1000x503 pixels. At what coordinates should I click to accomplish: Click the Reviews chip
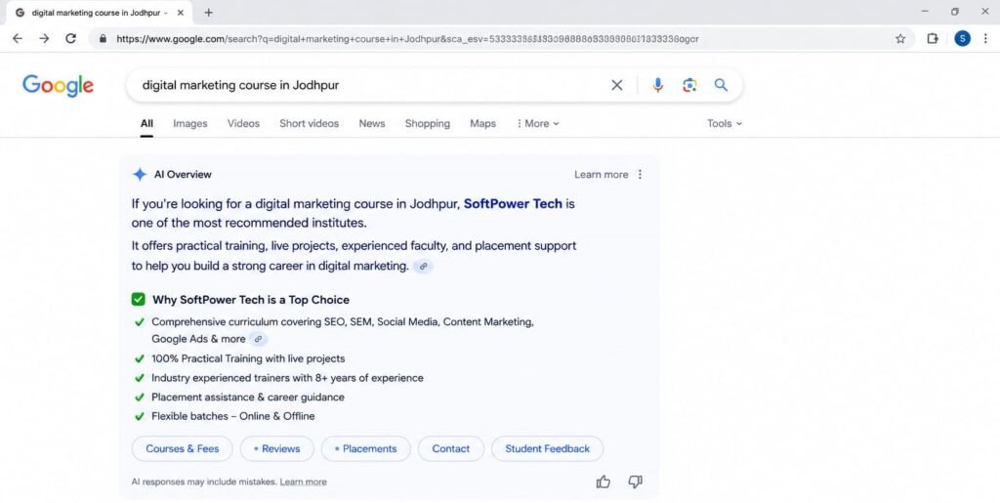pos(276,449)
